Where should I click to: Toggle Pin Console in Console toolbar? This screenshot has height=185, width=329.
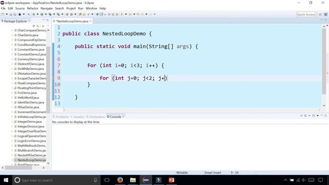pos(301,116)
